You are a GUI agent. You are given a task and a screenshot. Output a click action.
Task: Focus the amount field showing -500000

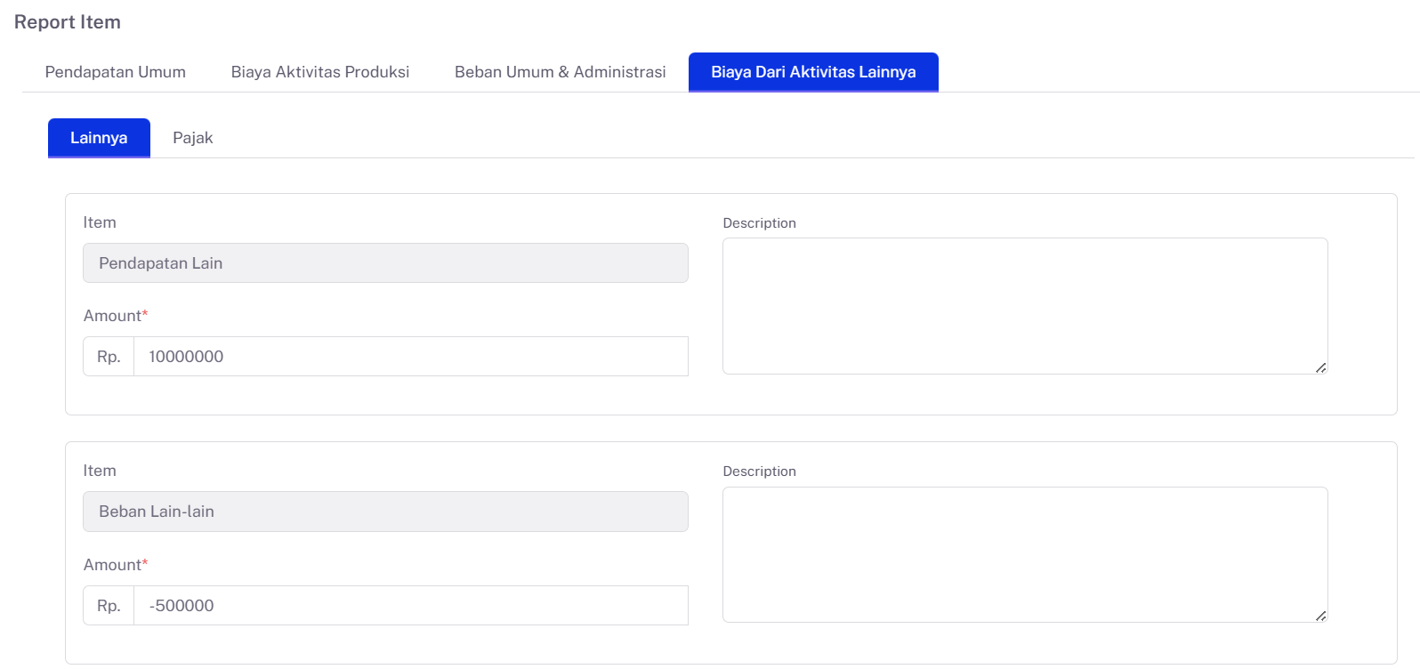[410, 606]
